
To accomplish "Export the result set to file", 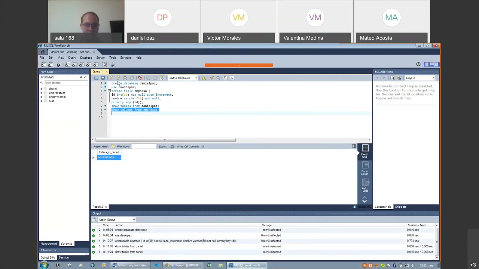I will click(172, 146).
